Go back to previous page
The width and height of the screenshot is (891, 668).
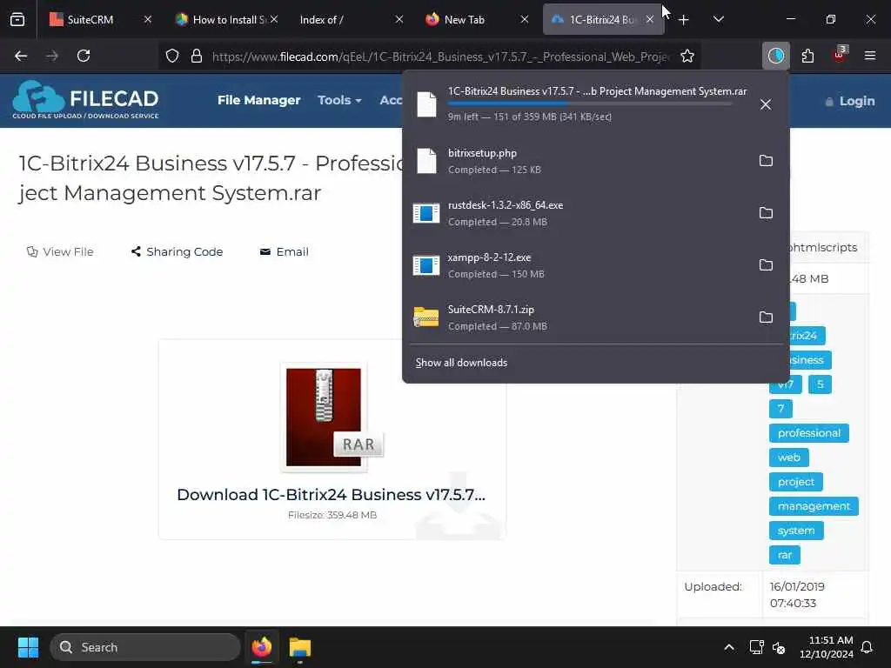pos(21,56)
